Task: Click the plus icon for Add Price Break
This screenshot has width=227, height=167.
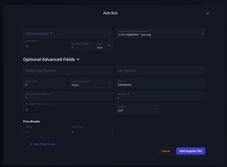Action: pos(31,144)
